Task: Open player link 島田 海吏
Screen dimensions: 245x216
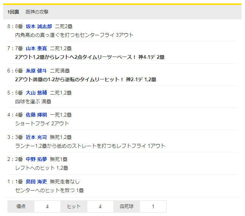Action: pos(36,181)
